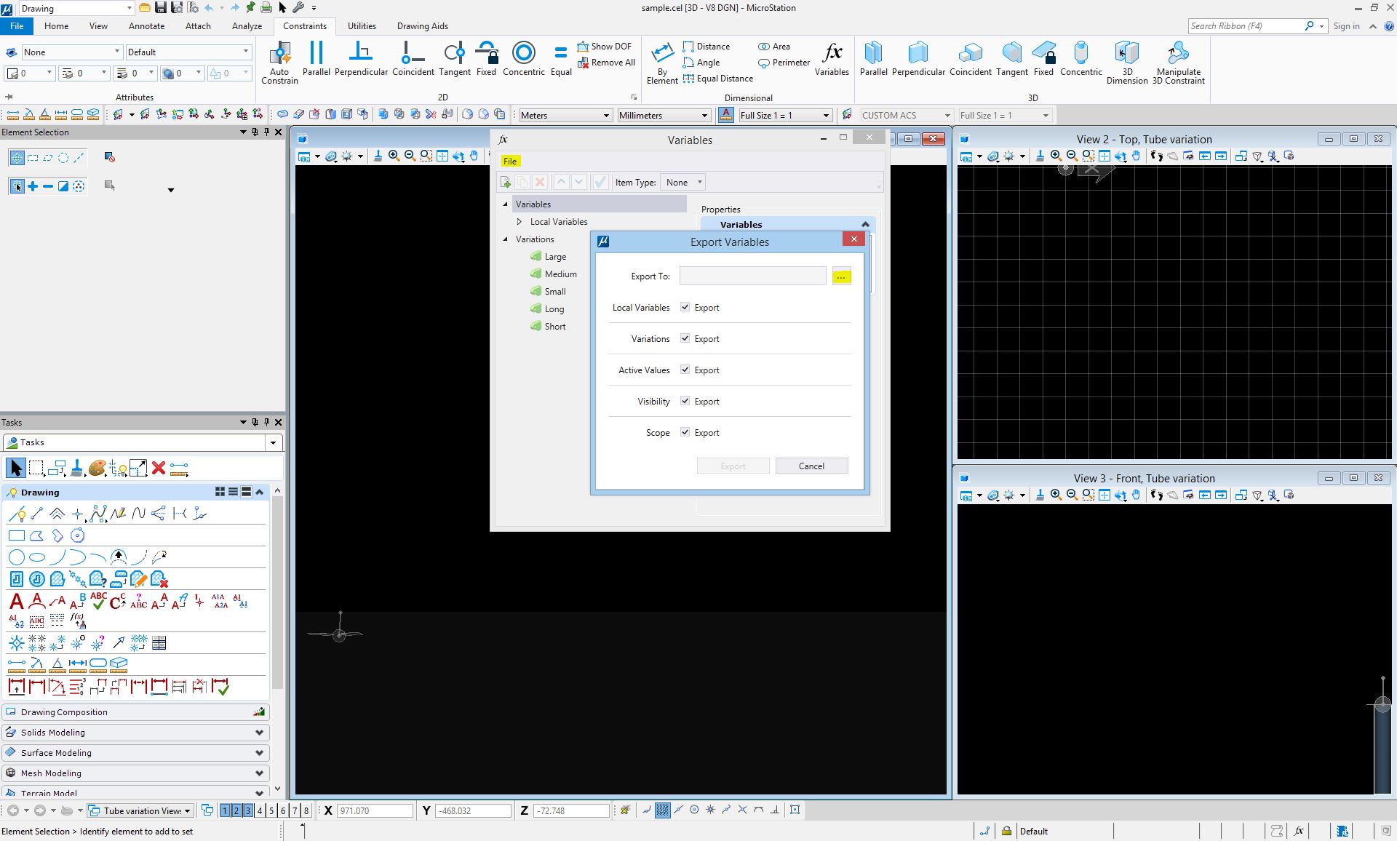
Task: Select the 3D Parallel constraint tool
Action: click(x=873, y=58)
